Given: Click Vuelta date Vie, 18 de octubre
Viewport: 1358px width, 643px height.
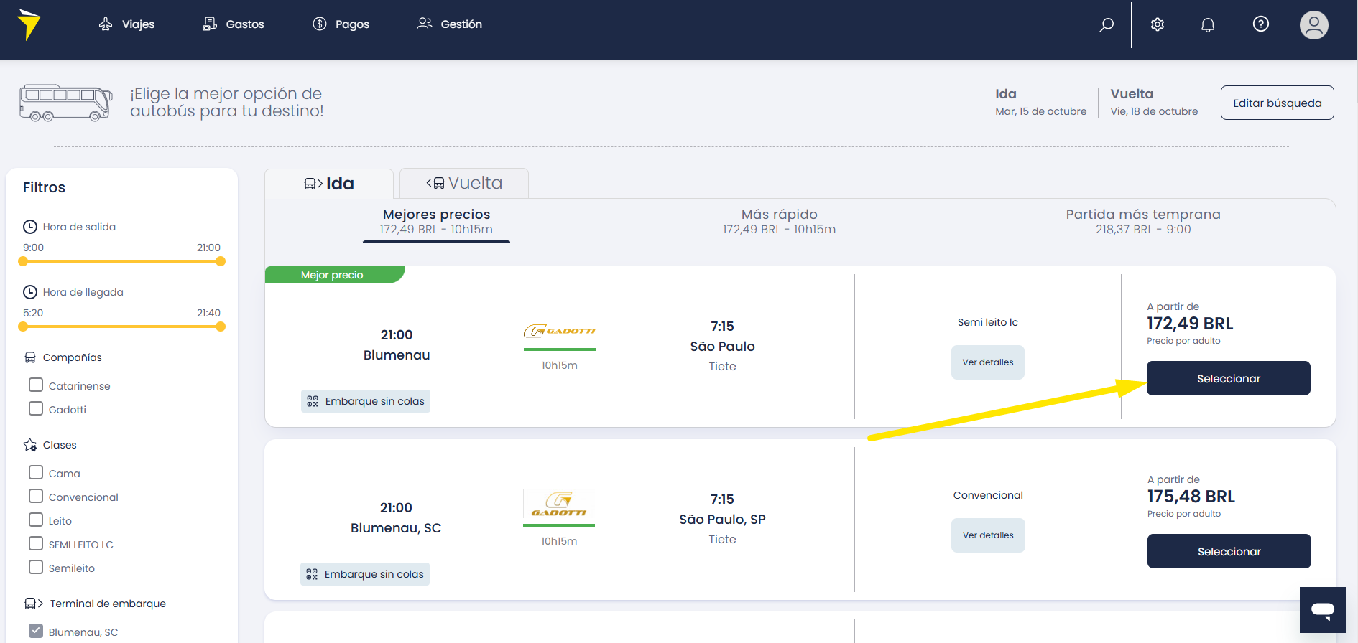Looking at the screenshot, I should pyautogui.click(x=1154, y=111).
